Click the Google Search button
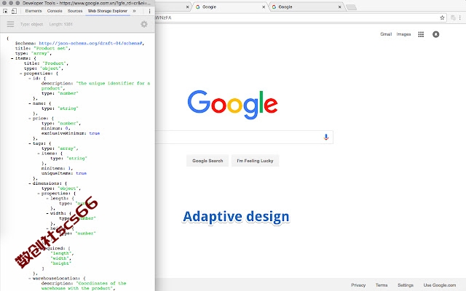 (208, 161)
